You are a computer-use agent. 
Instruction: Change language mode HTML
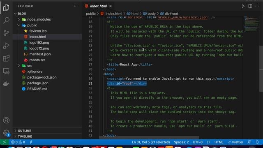pos(219,142)
